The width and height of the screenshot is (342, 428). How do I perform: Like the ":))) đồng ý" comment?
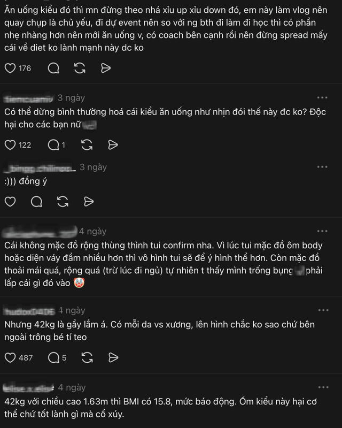[10, 201]
